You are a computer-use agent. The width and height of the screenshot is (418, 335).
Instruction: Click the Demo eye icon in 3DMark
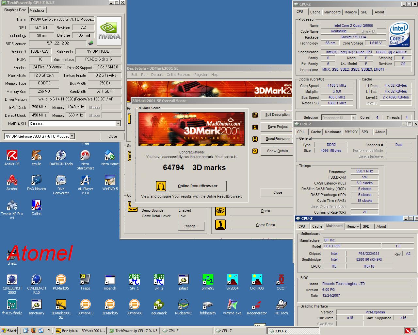(x=220, y=211)
